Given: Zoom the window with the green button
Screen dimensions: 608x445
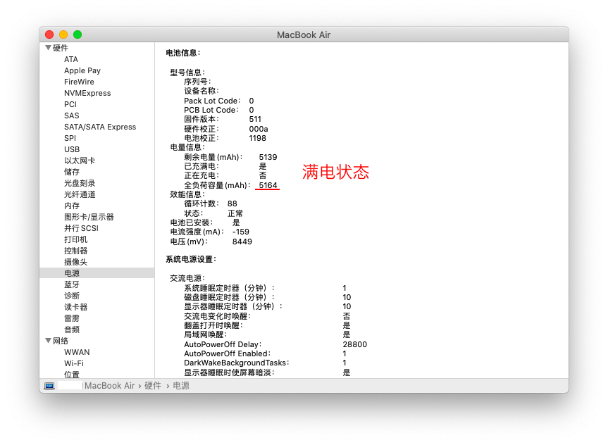Looking at the screenshot, I should [77, 35].
